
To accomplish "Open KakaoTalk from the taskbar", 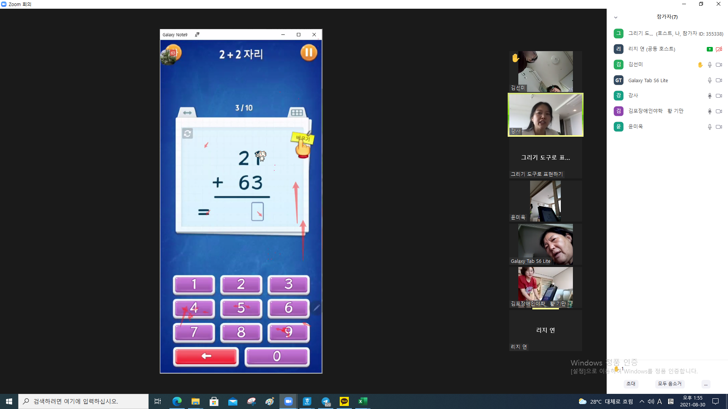I will pyautogui.click(x=344, y=401).
